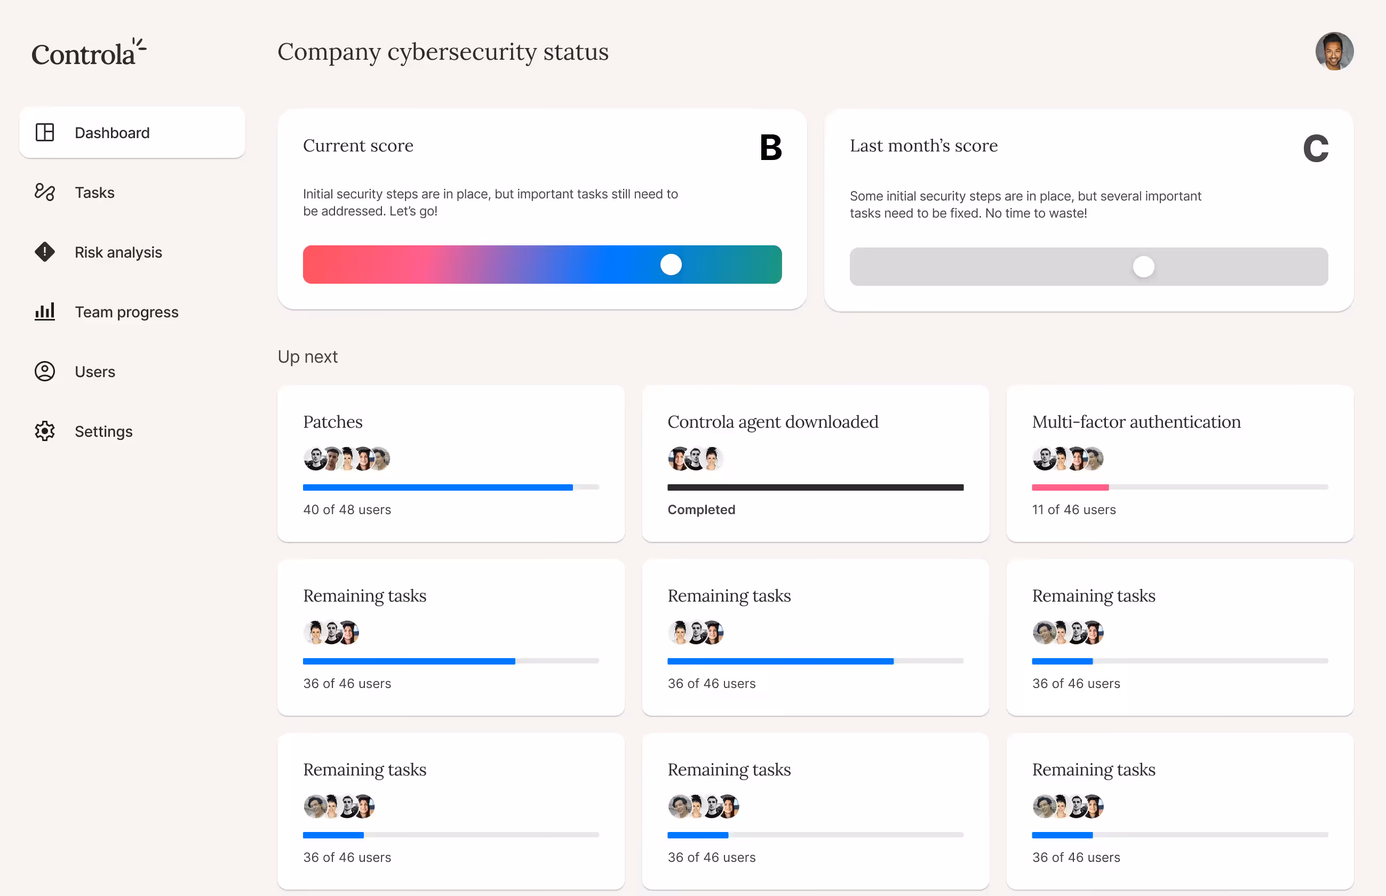Open Tasks using its sidebar icon
The width and height of the screenshot is (1386, 896).
point(45,192)
